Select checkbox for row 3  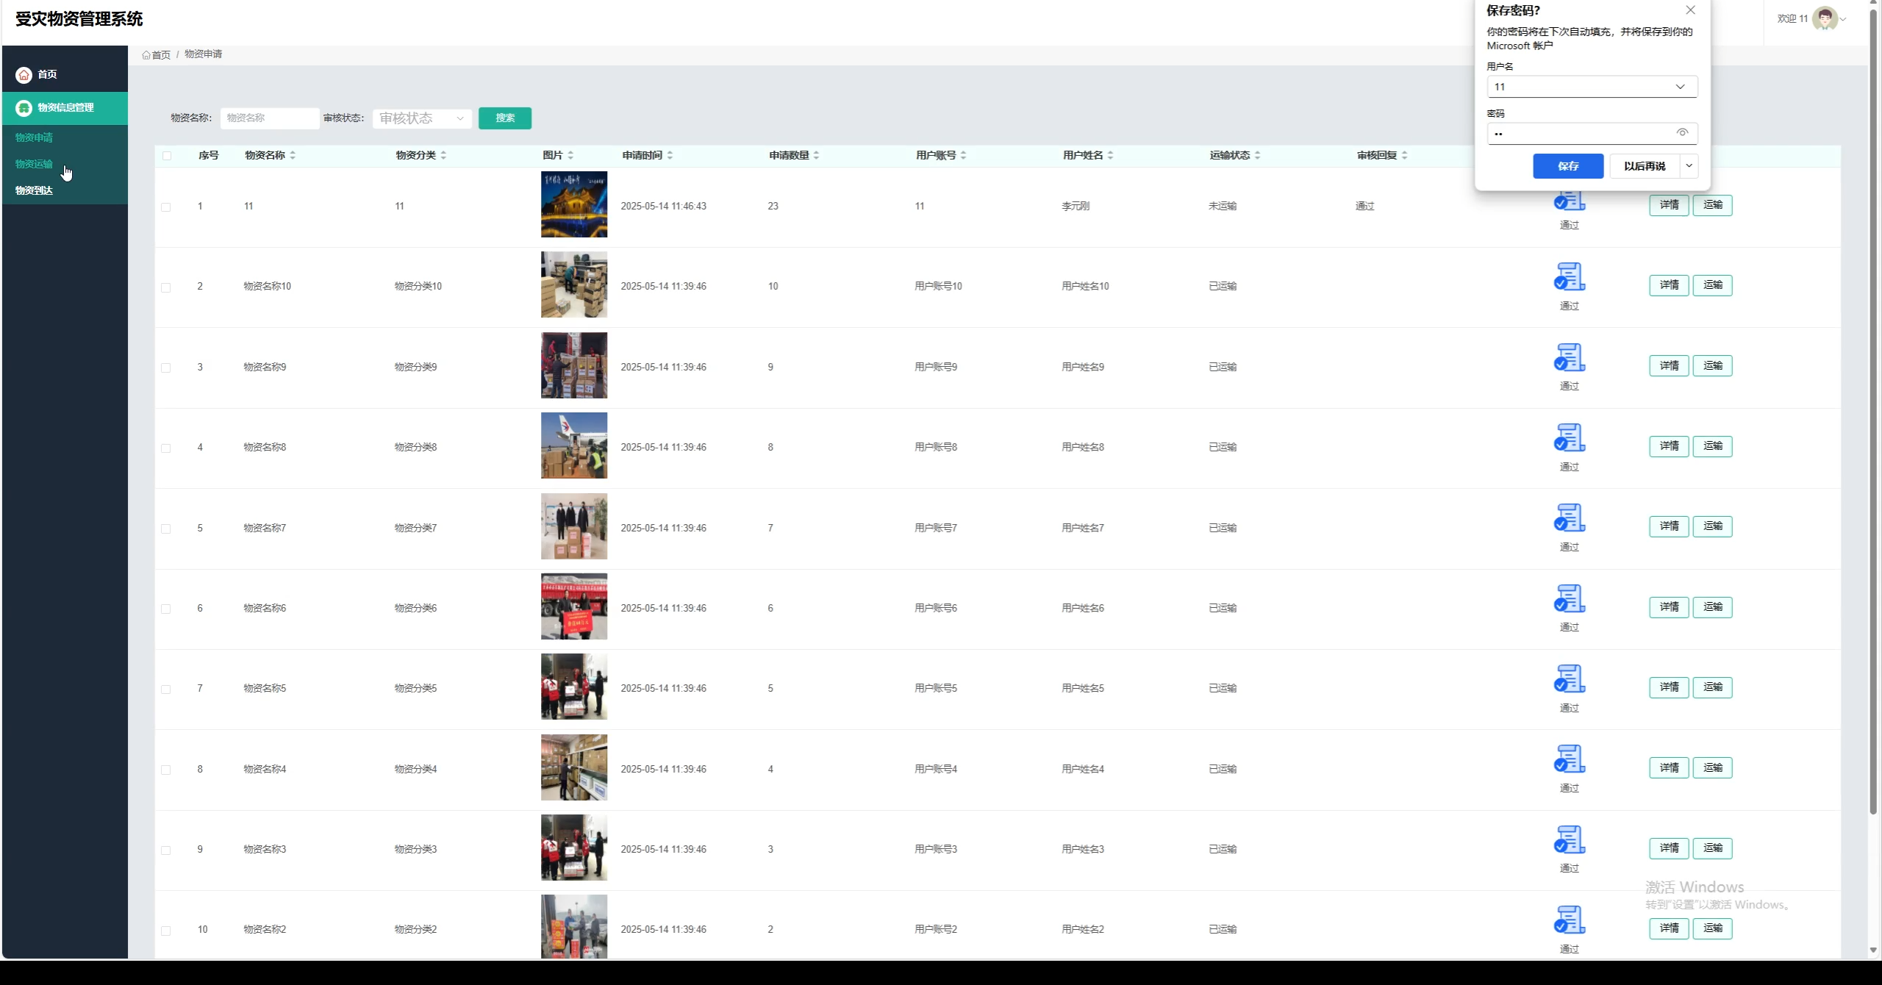tap(166, 368)
